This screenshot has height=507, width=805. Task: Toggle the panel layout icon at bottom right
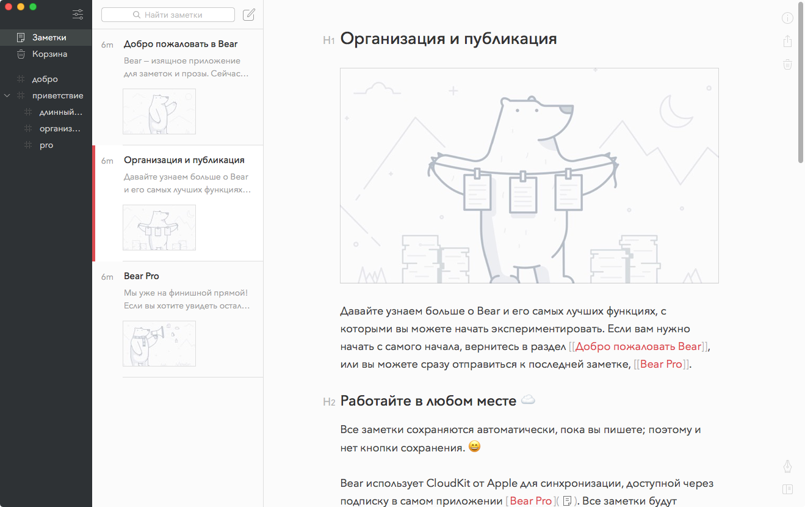pyautogui.click(x=788, y=489)
